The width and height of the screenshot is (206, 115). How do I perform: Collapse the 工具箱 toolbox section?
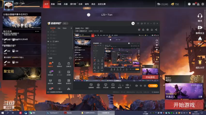[70, 58]
